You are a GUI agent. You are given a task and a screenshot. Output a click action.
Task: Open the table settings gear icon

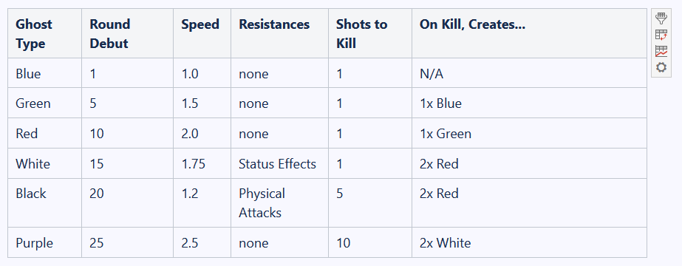[661, 67]
